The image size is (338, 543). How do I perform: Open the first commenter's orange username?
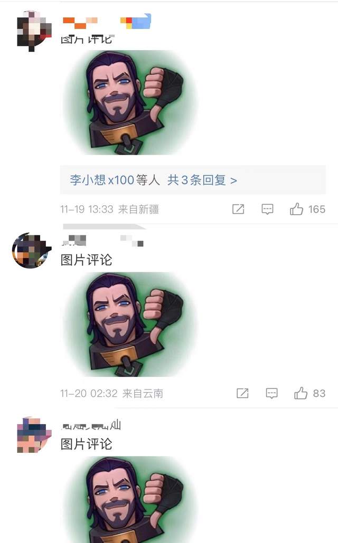click(80, 23)
